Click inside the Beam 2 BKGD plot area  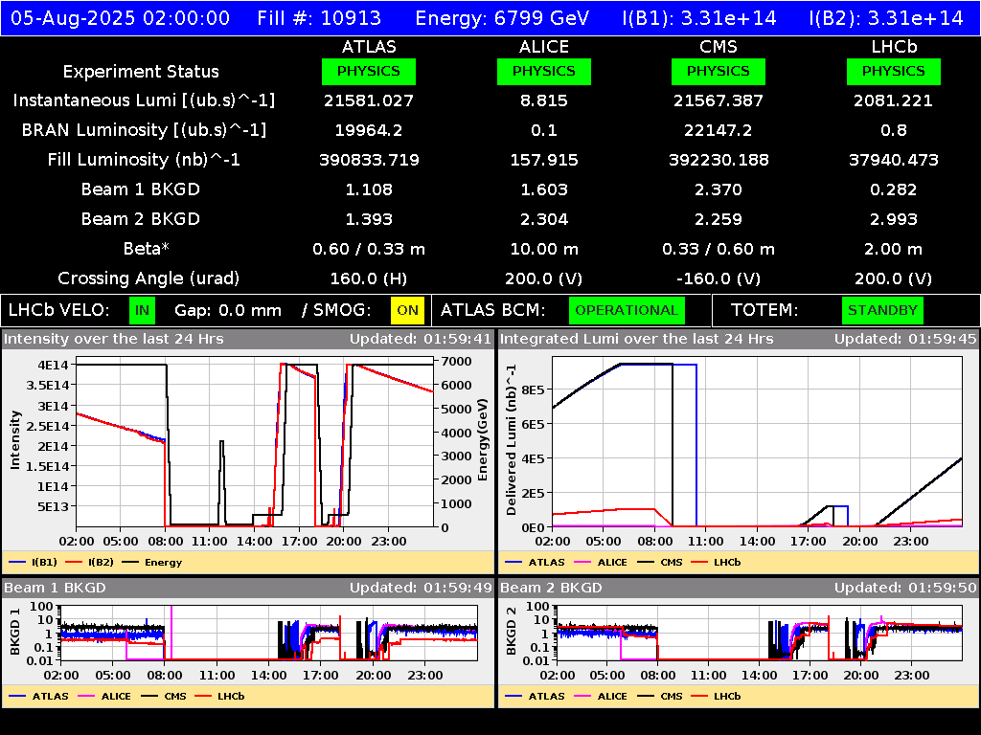coord(759,634)
